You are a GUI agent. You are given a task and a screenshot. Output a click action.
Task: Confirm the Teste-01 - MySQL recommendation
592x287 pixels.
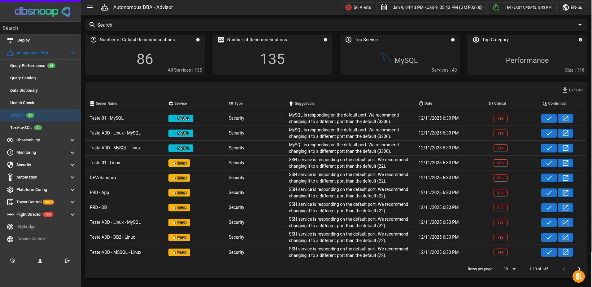548,118
